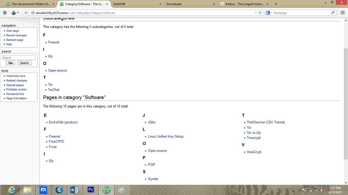The image size is (348, 195).
Task: Open the FreeOTFE page link
Action: point(57,142)
